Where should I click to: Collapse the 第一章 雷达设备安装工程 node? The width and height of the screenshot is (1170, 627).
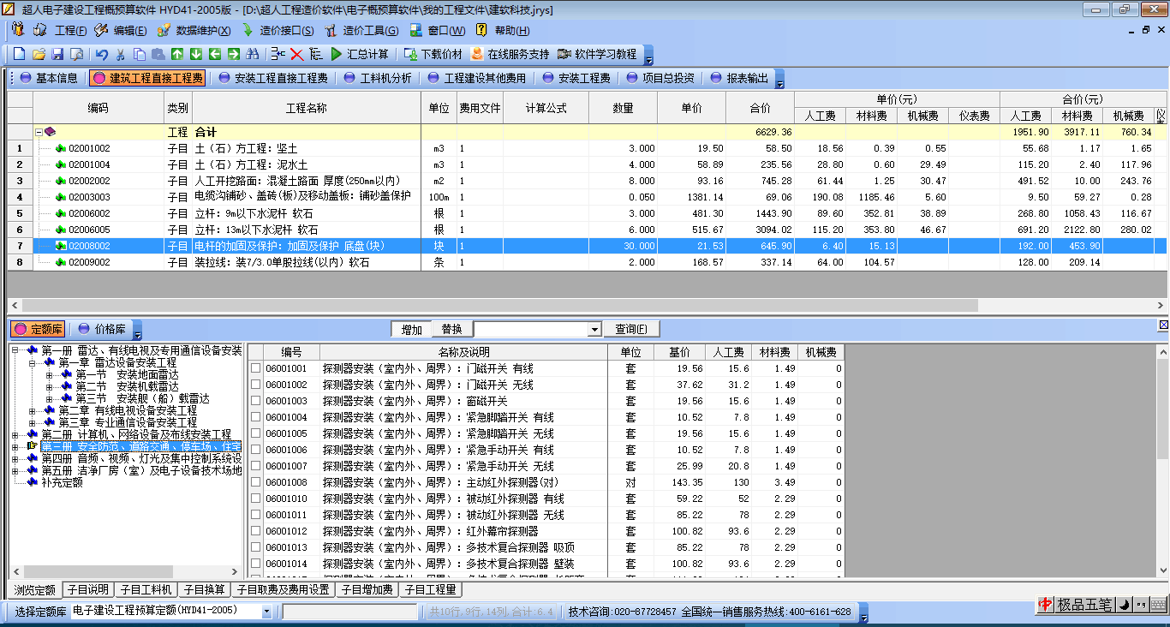click(33, 363)
